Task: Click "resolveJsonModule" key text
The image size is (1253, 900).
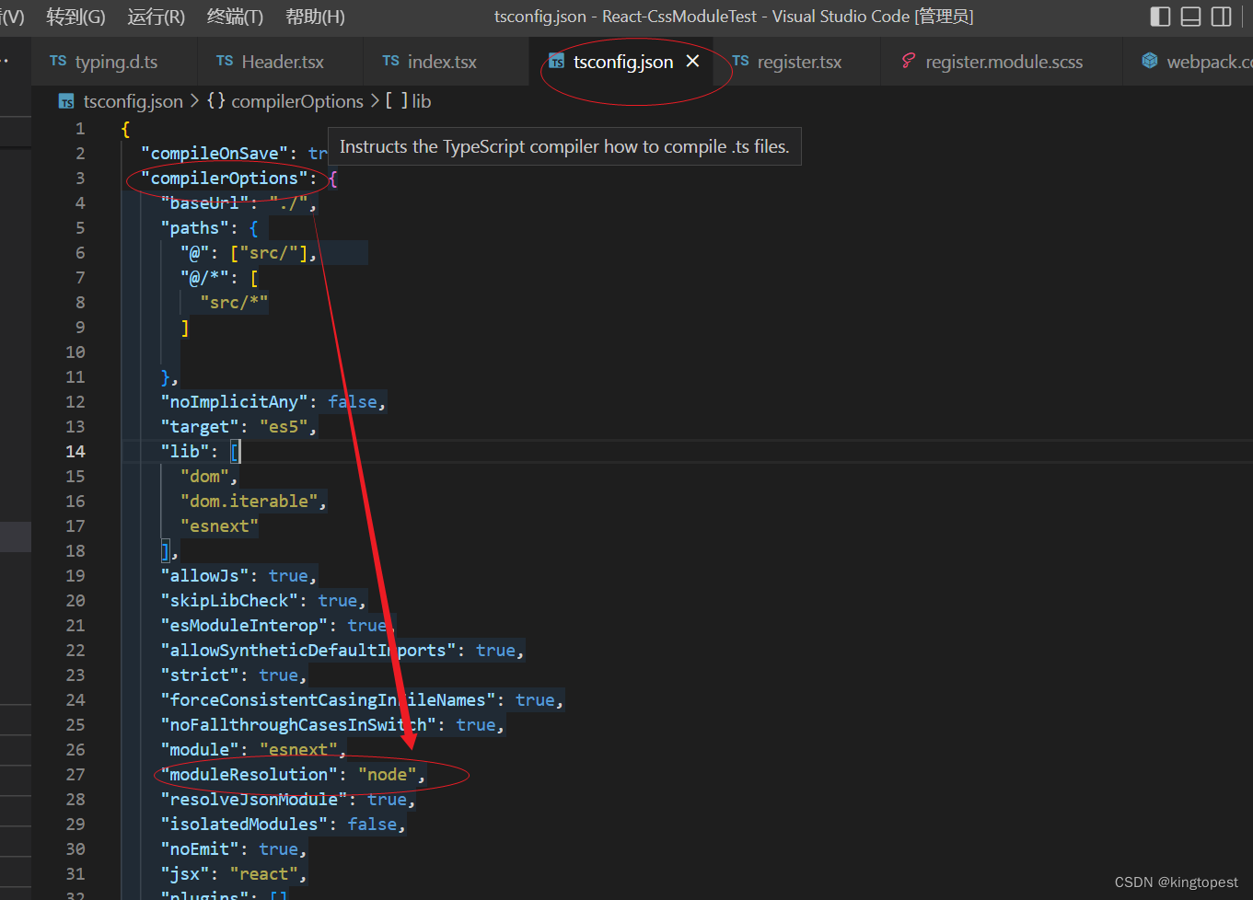Action: click(254, 799)
